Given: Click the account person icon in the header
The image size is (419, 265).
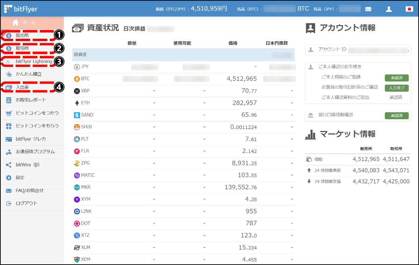Looking at the screenshot, I should pyautogui.click(x=389, y=9).
